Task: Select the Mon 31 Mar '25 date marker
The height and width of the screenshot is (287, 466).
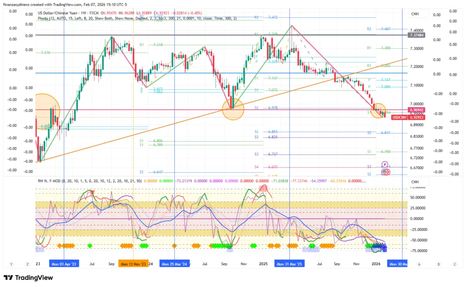Action: point(289,264)
